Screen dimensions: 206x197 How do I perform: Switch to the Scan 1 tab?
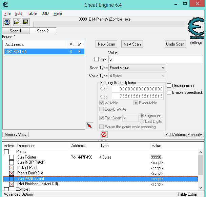coord(14,31)
